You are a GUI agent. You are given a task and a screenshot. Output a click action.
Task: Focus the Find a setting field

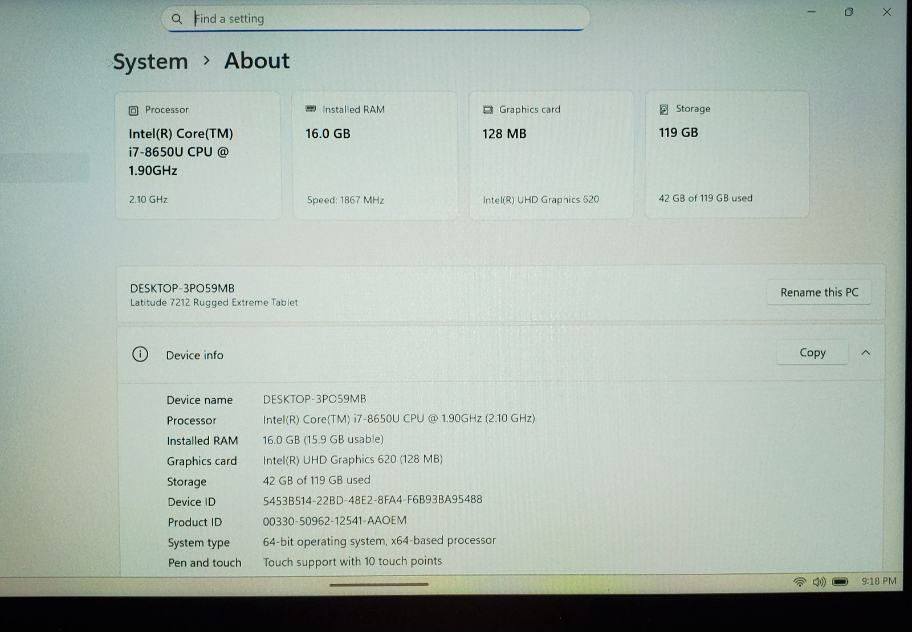376,18
